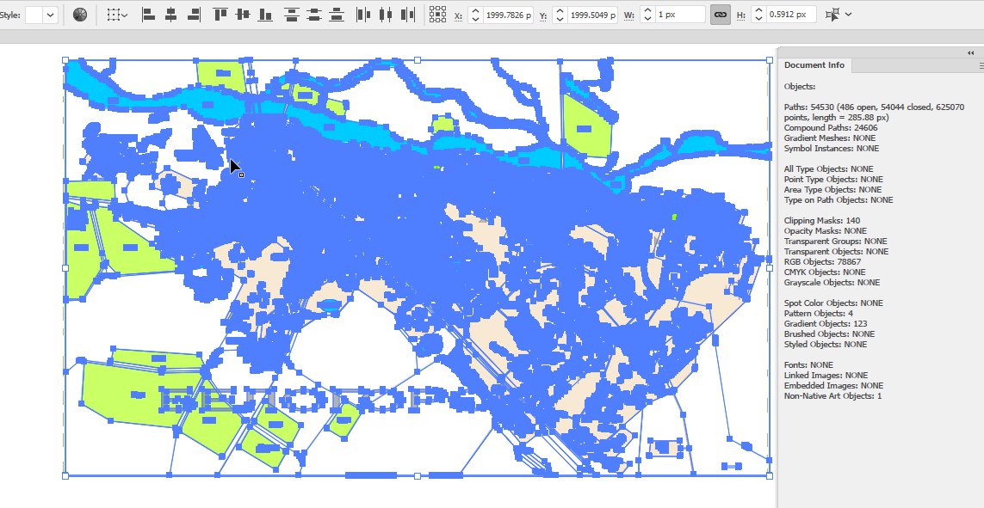Select the reference point grid icon
984x508 pixels.
click(x=438, y=15)
